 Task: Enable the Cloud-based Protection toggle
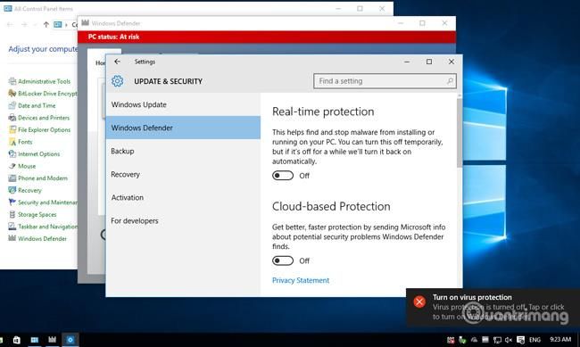pos(283,260)
